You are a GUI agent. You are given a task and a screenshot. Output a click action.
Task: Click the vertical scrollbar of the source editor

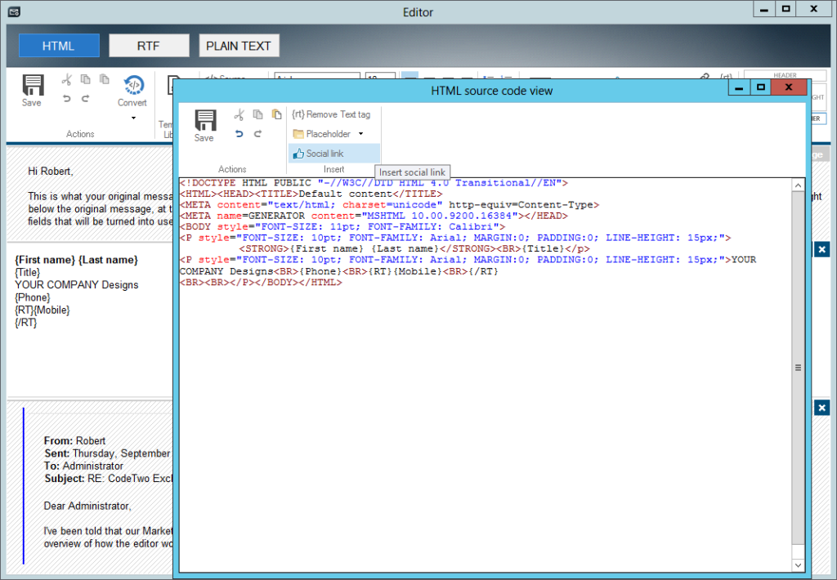[799, 368]
